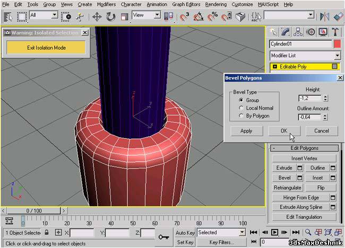Select the By Polygon bevel type
The image size is (345, 248).
241,116
